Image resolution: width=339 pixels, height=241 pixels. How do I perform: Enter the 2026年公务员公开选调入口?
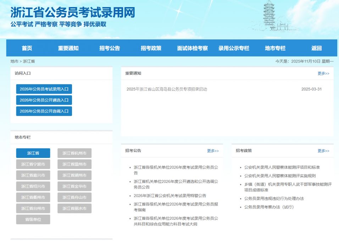(x=44, y=111)
